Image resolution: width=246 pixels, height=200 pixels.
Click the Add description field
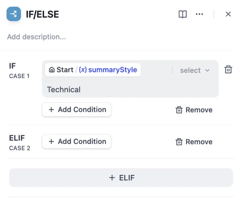[x=37, y=37]
